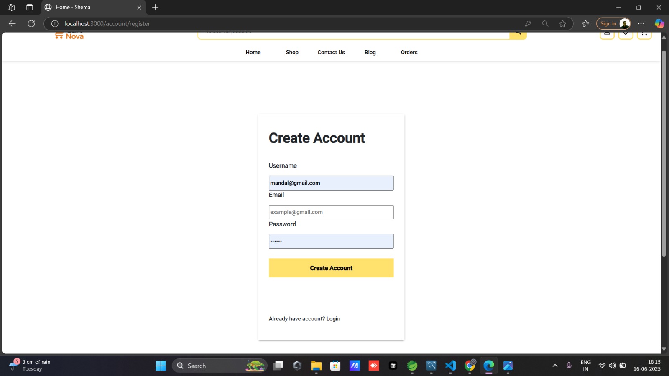Click the Edge Sign in profile button
Image resolution: width=669 pixels, height=376 pixels.
pyautogui.click(x=613, y=24)
